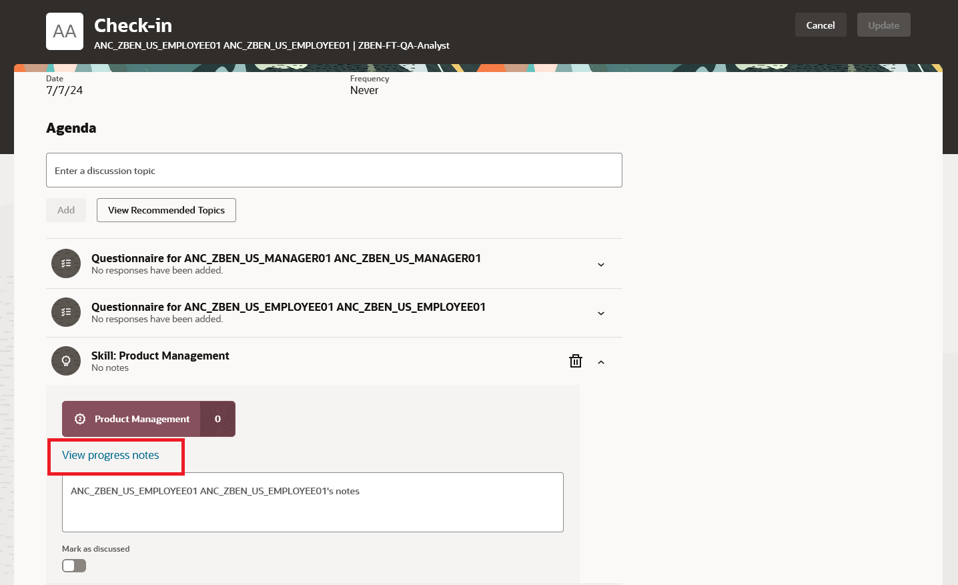Cancel the check-in edit
This screenshot has width=958, height=585.
(x=821, y=25)
